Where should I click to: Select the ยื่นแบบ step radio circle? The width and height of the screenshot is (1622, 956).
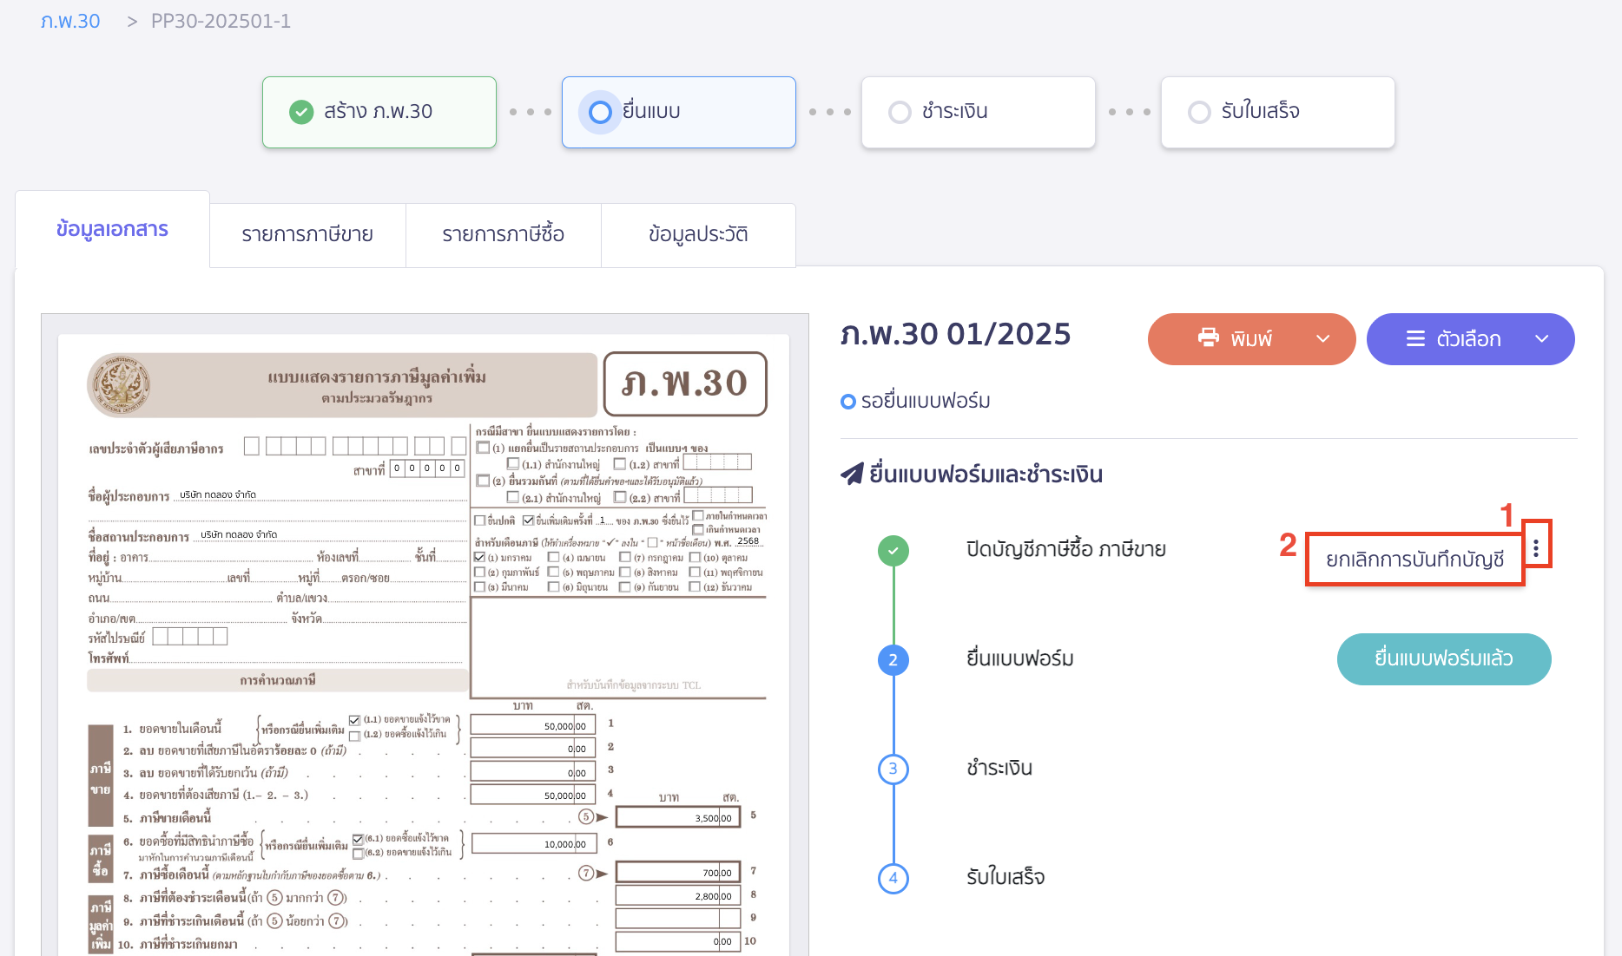click(x=600, y=112)
